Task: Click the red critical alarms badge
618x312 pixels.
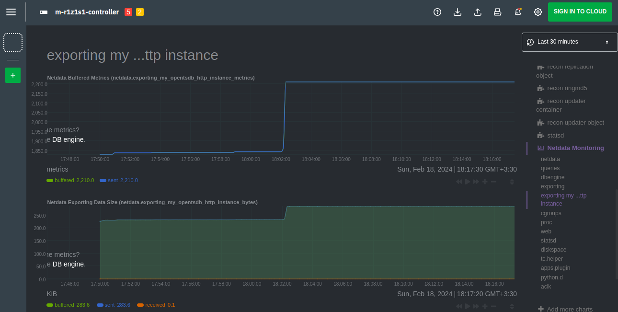Action: click(128, 12)
